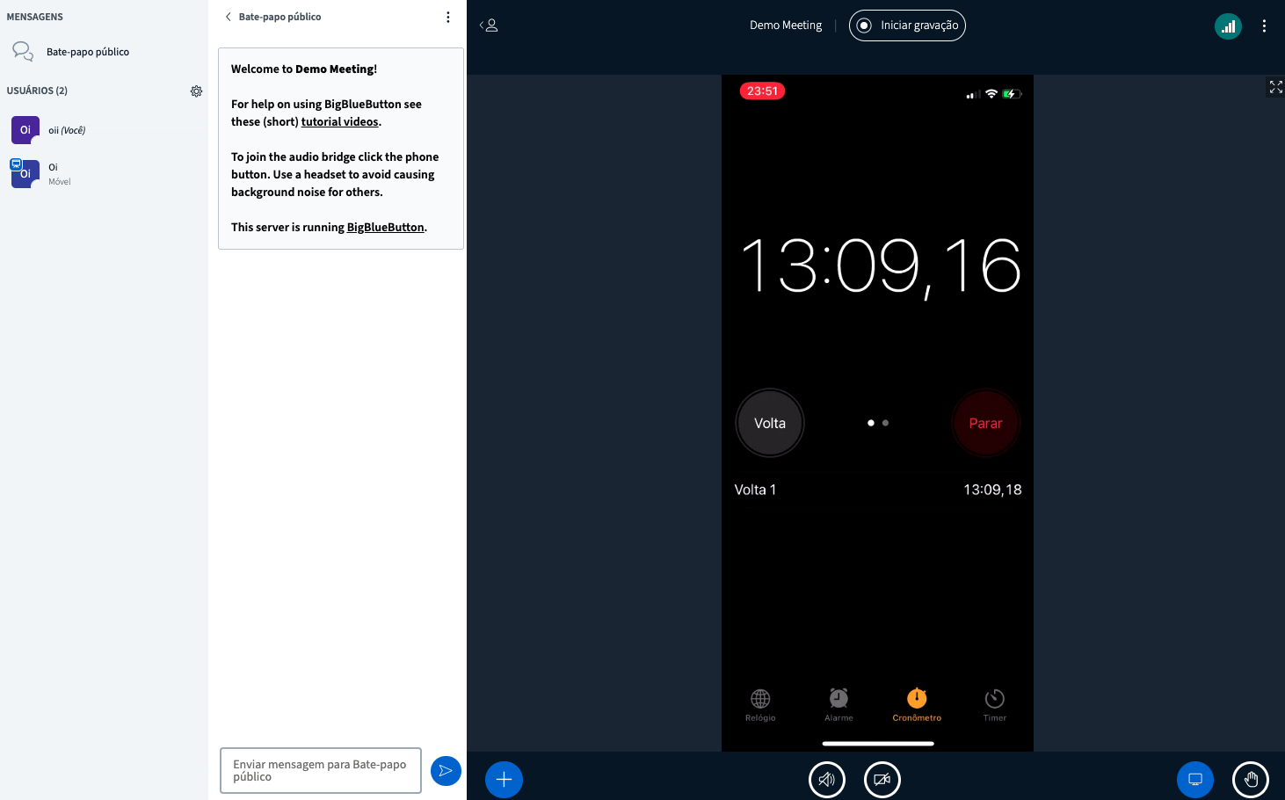Hide the user list panel
Image resolution: width=1285 pixels, height=800 pixels.
489,25
